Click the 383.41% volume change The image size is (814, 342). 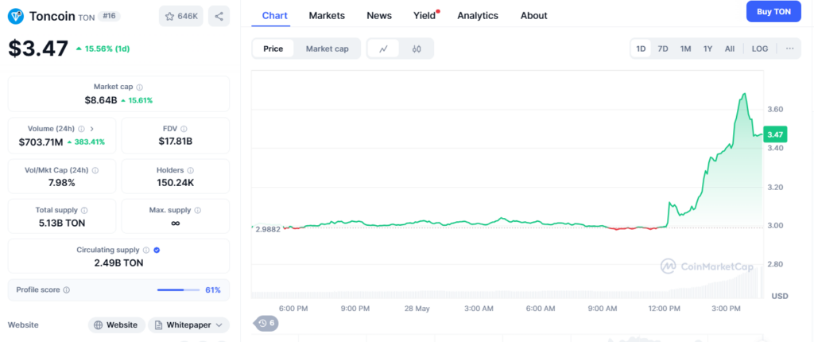click(x=86, y=142)
